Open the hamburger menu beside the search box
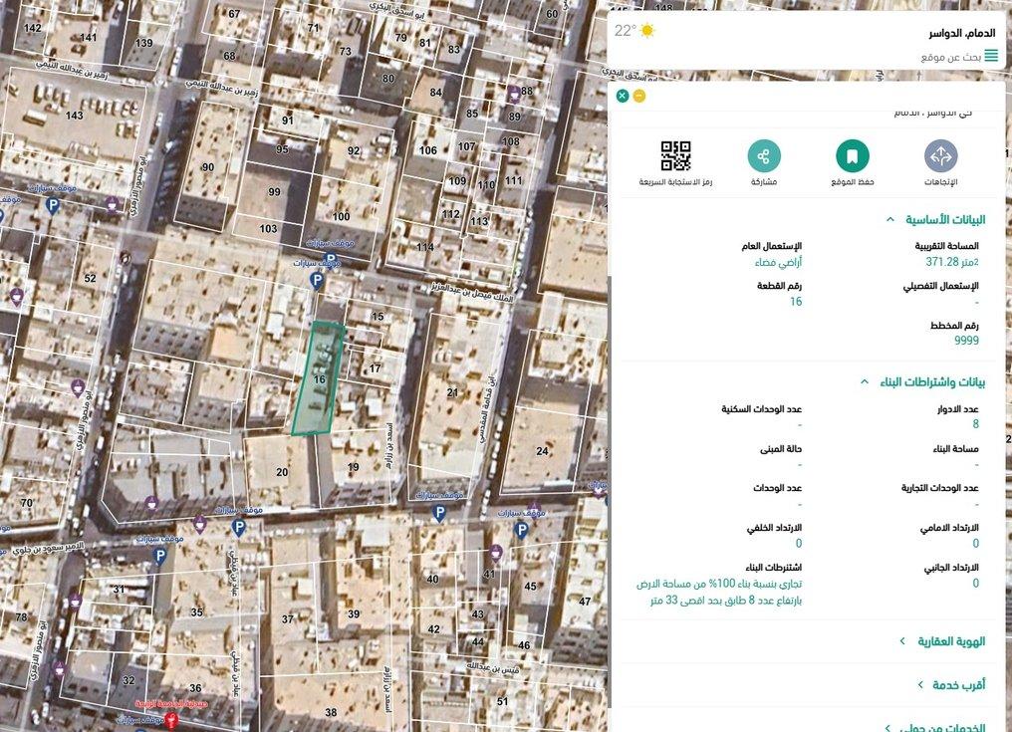This screenshot has width=1012, height=732. [x=990, y=57]
